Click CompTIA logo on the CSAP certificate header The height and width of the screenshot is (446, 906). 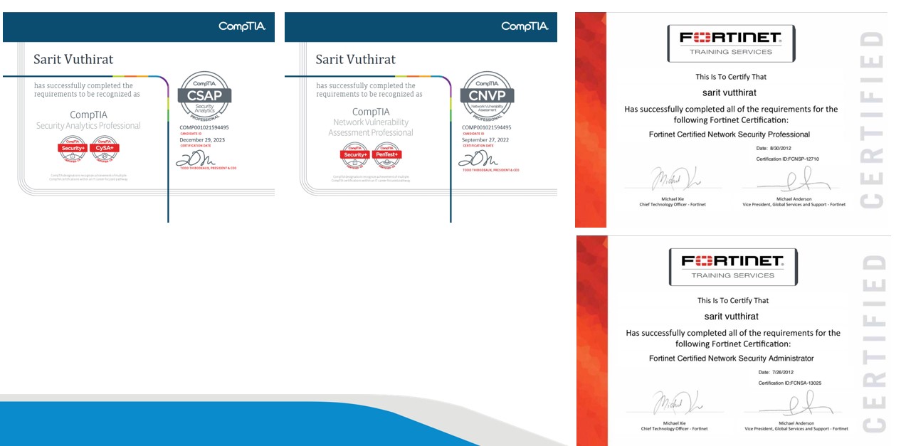pyautogui.click(x=242, y=26)
